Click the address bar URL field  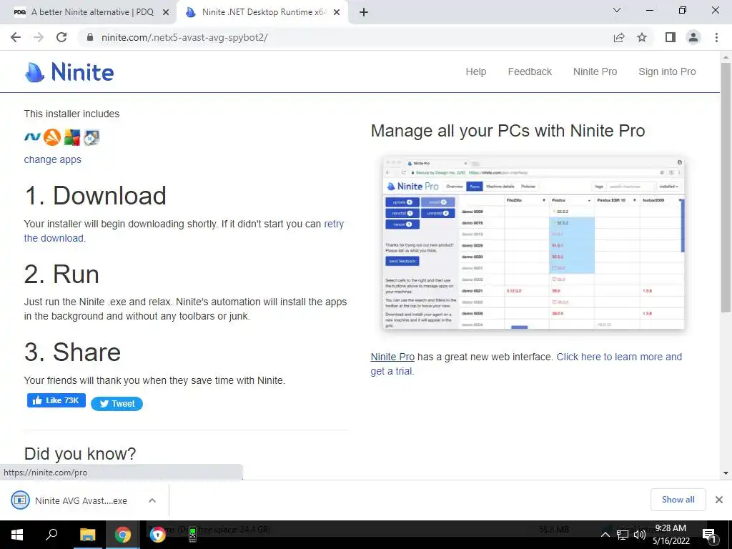pyautogui.click(x=345, y=37)
